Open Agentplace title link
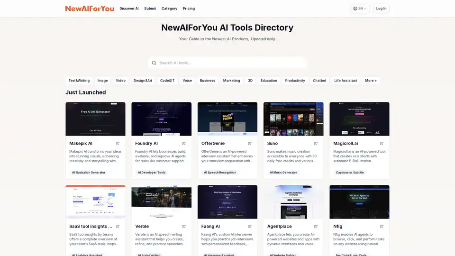 [x=280, y=227]
